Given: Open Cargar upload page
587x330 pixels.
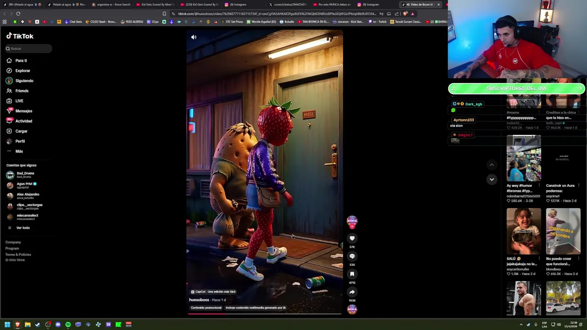Looking at the screenshot, I should click(x=17, y=131).
